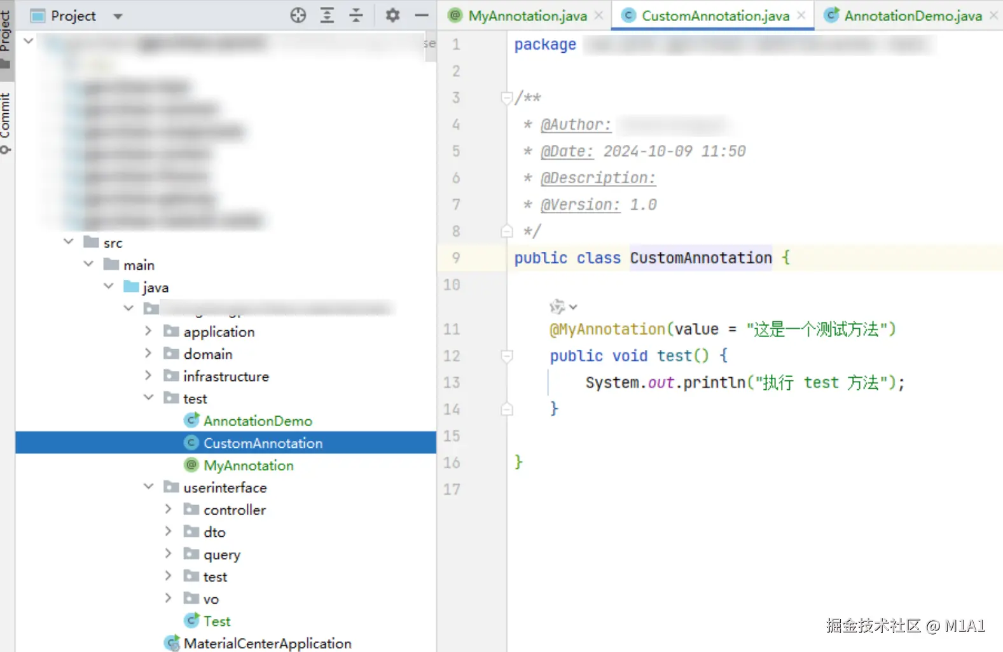Expand the test package under userinterface
The width and height of the screenshot is (1003, 652).
[169, 576]
